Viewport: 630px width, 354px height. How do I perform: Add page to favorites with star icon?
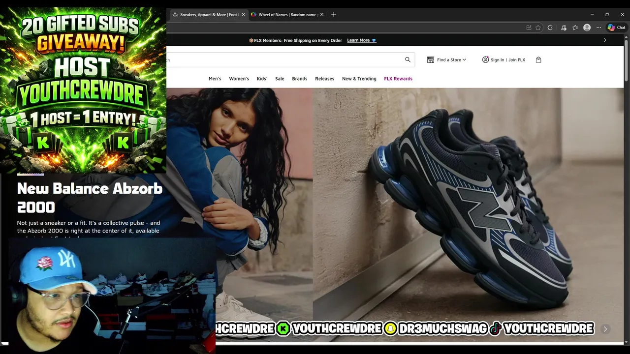point(538,28)
